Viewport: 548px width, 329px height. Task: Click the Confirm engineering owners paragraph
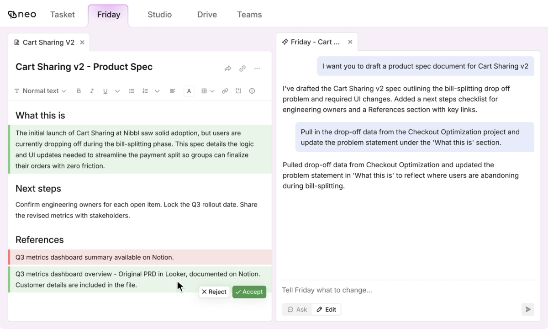[x=137, y=210]
